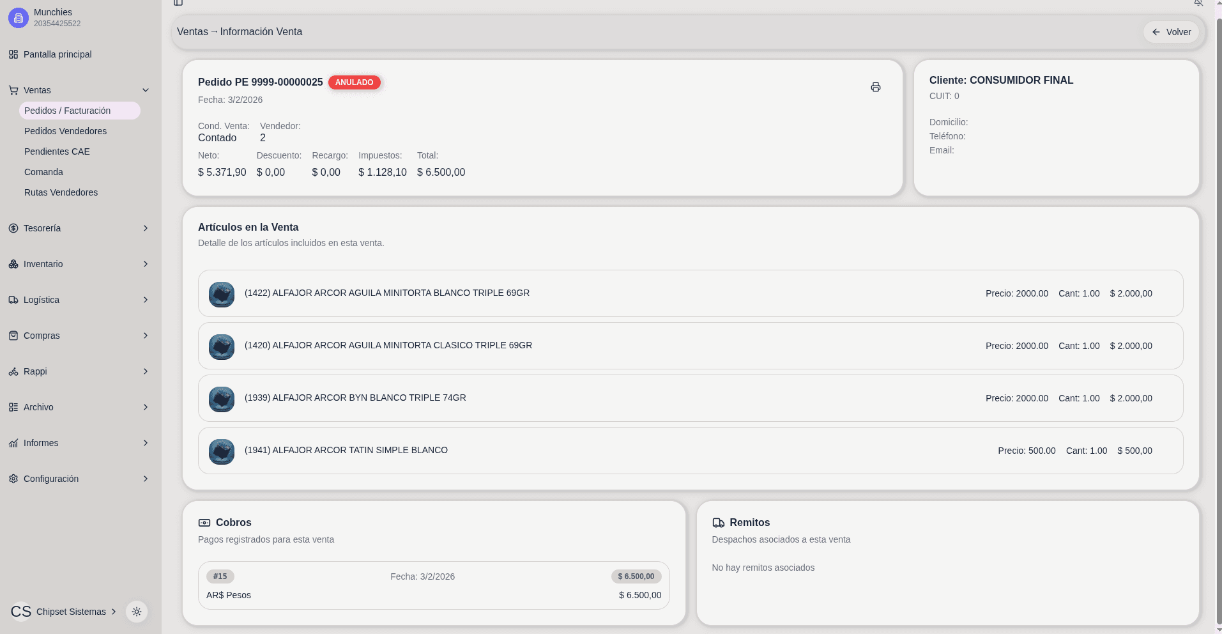The height and width of the screenshot is (634, 1222).
Task: Expand the Compras section chevron
Action: (x=146, y=336)
